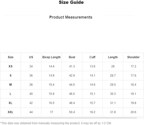The height and width of the screenshot is (125, 144).
Task: Select the L size row label
Action: coord(11,94)
